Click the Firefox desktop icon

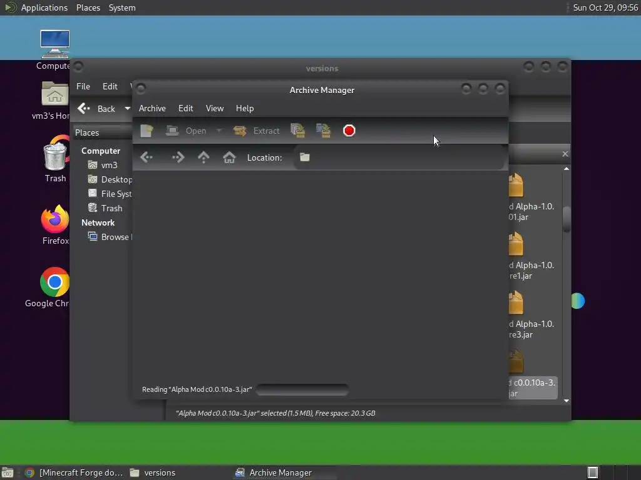click(55, 225)
